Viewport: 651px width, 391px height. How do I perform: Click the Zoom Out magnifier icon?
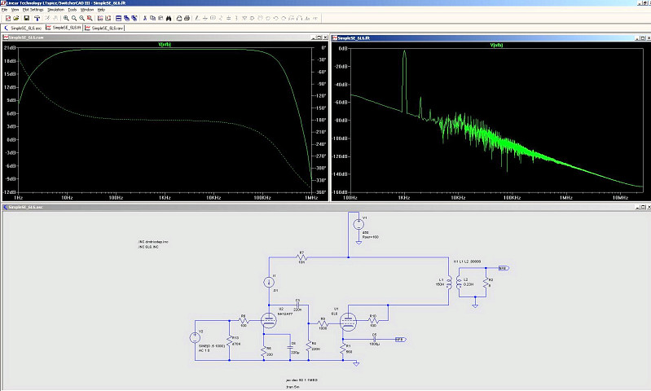click(x=81, y=18)
